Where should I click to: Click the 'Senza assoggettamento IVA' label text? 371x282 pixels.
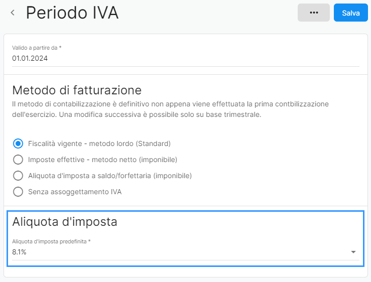tap(75, 192)
